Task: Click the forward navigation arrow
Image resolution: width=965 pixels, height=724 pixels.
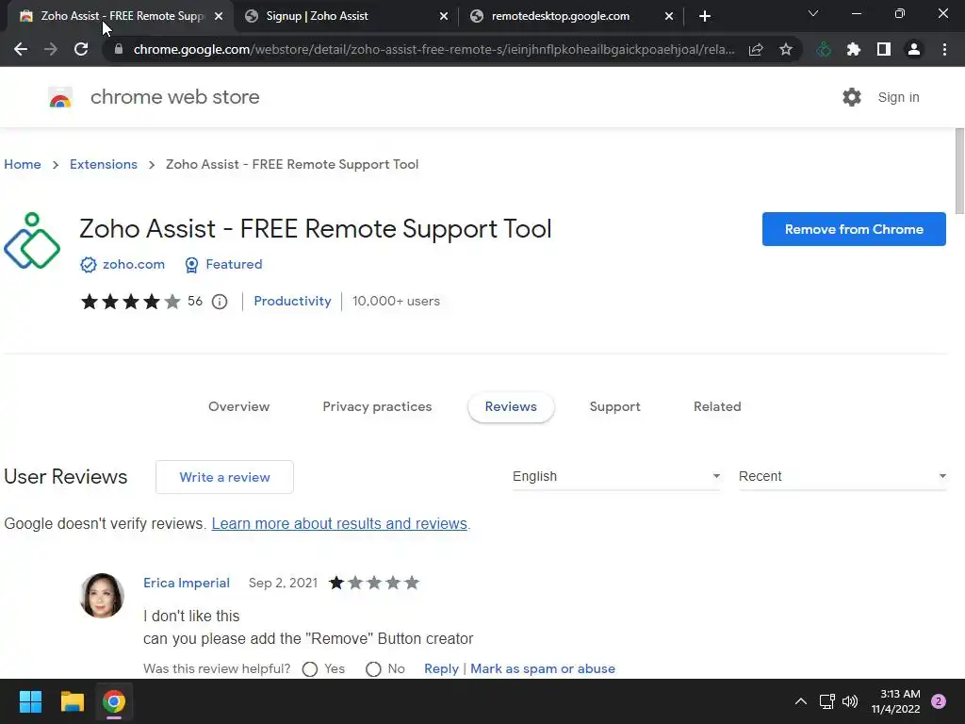Action: tap(51, 49)
